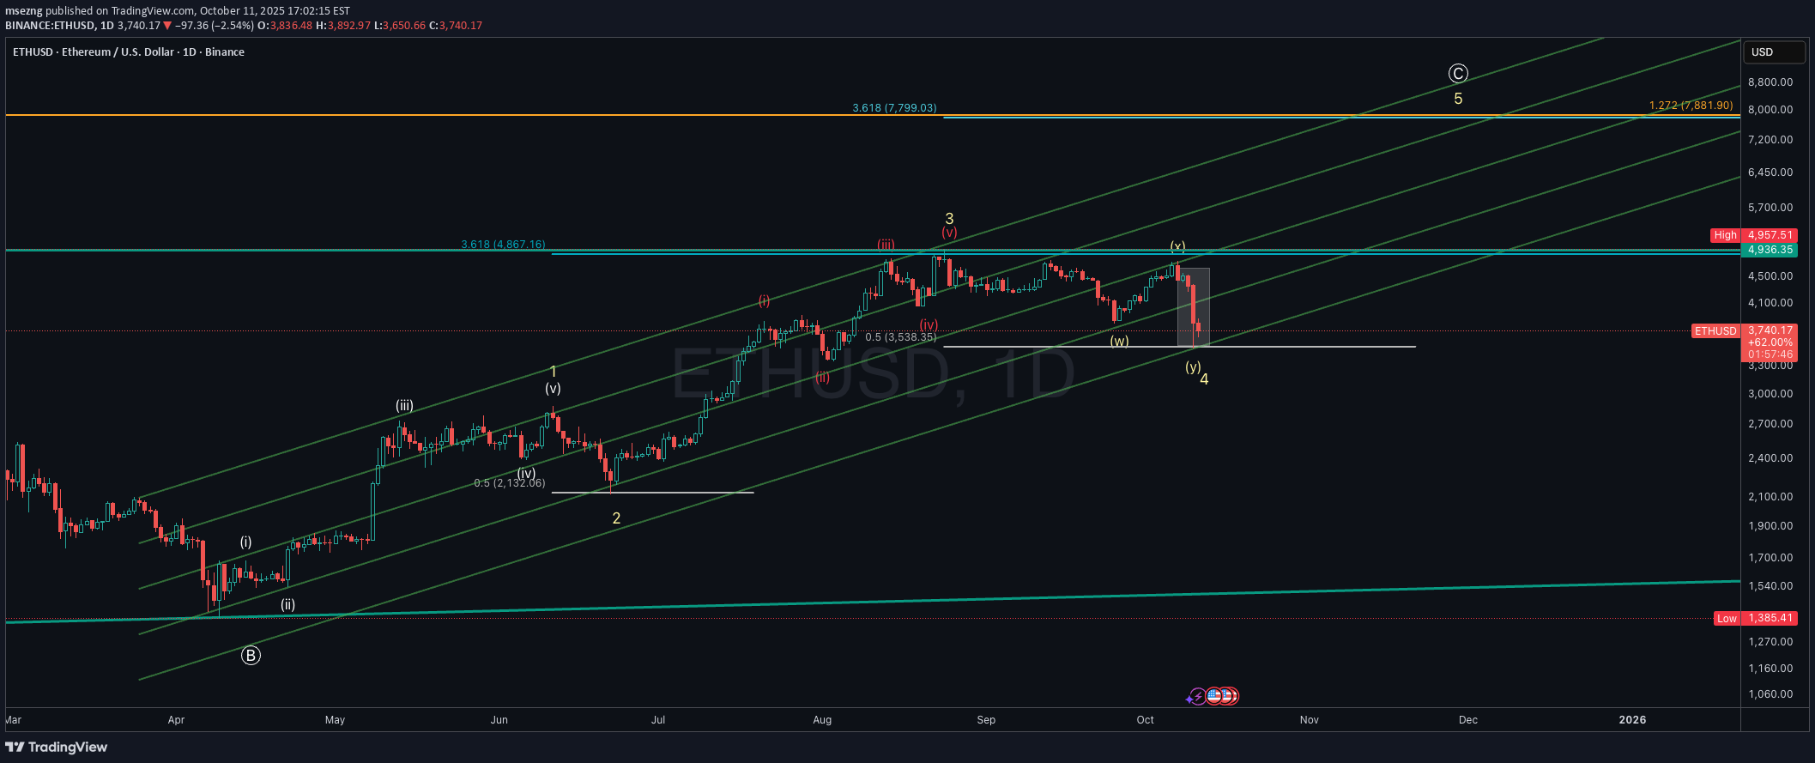Click the yellow wave 2 label
The width and height of the screenshot is (1815, 763).
point(616,518)
